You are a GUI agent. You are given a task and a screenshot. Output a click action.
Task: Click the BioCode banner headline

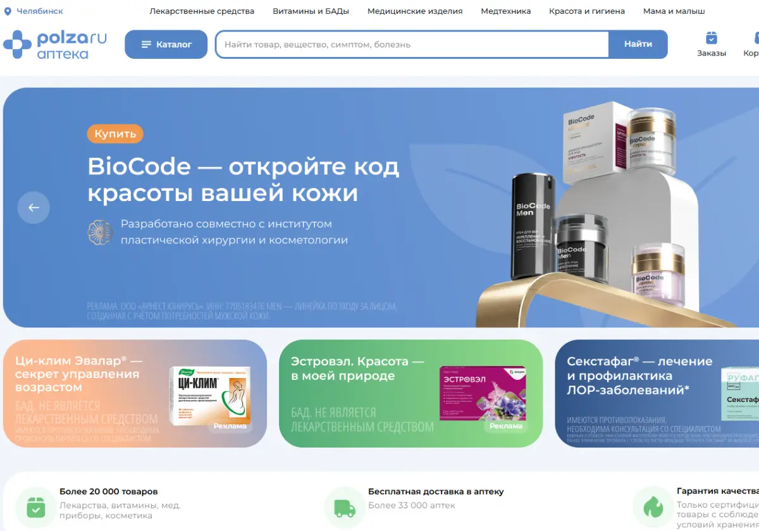[244, 180]
